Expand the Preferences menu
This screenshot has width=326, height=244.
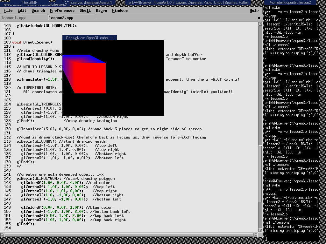[62, 10]
